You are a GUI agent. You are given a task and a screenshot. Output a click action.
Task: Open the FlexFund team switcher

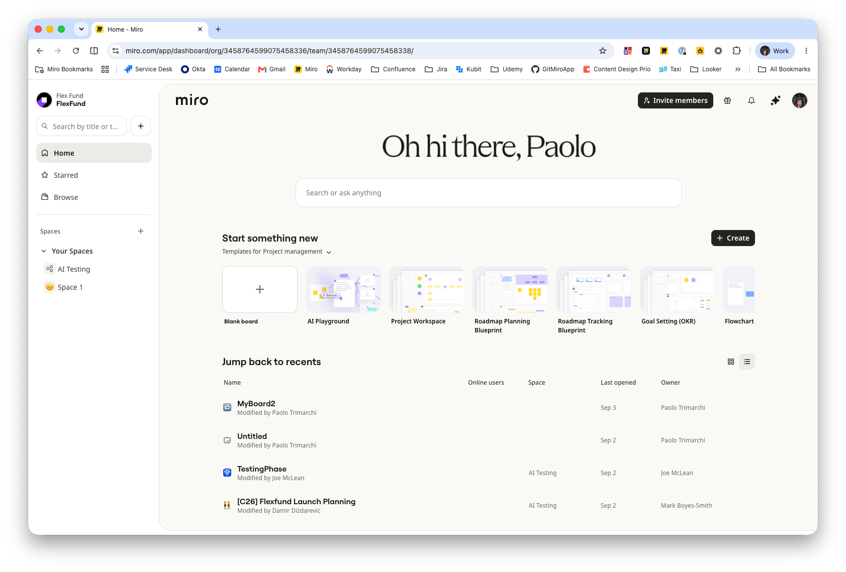point(61,100)
